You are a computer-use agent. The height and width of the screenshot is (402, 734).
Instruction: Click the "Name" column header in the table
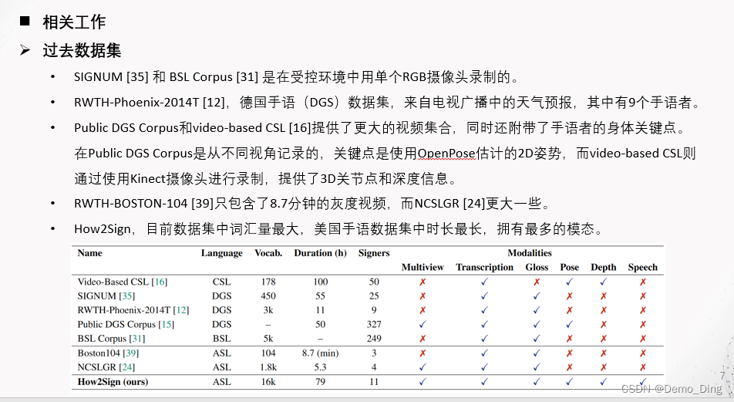tap(90, 253)
